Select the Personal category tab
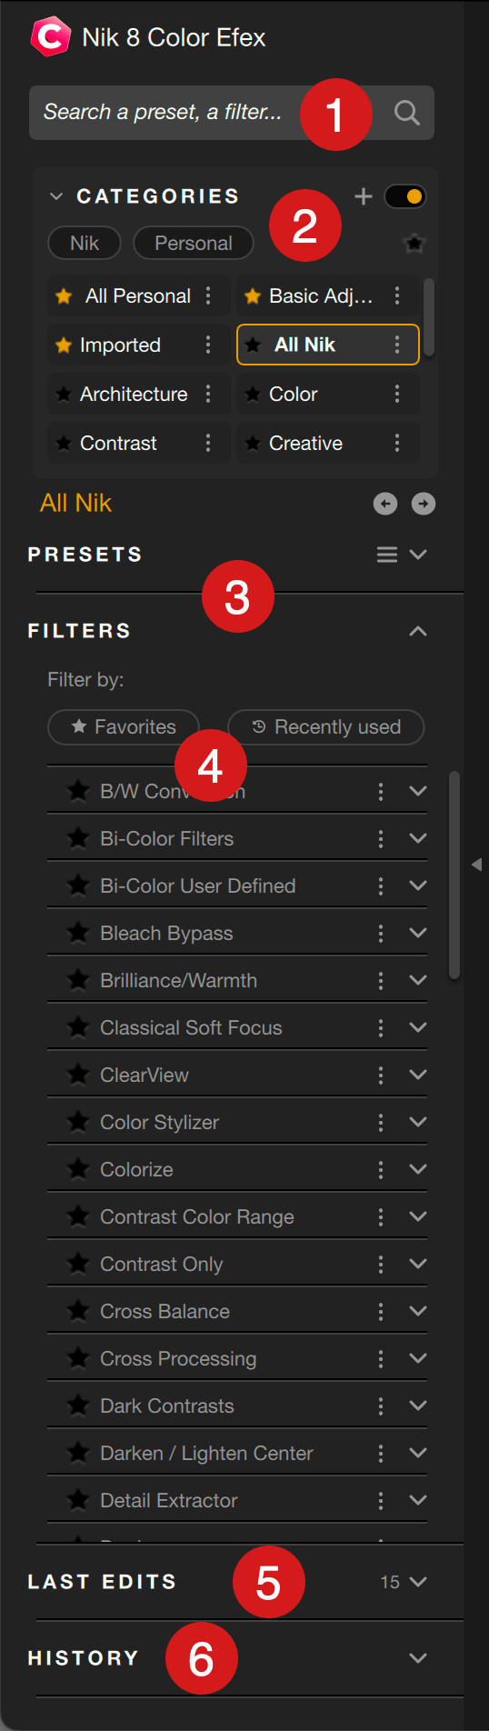This screenshot has height=1731, width=489. pyautogui.click(x=194, y=243)
